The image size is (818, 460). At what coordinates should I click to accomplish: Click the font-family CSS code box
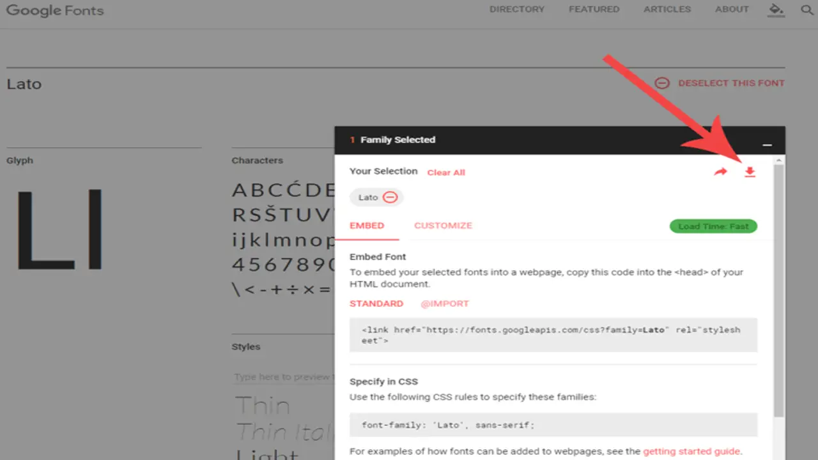[x=553, y=424]
